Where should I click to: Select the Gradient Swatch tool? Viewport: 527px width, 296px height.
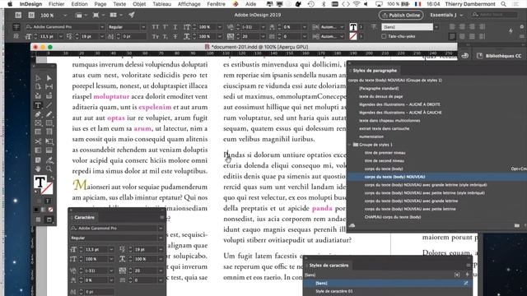point(39,150)
